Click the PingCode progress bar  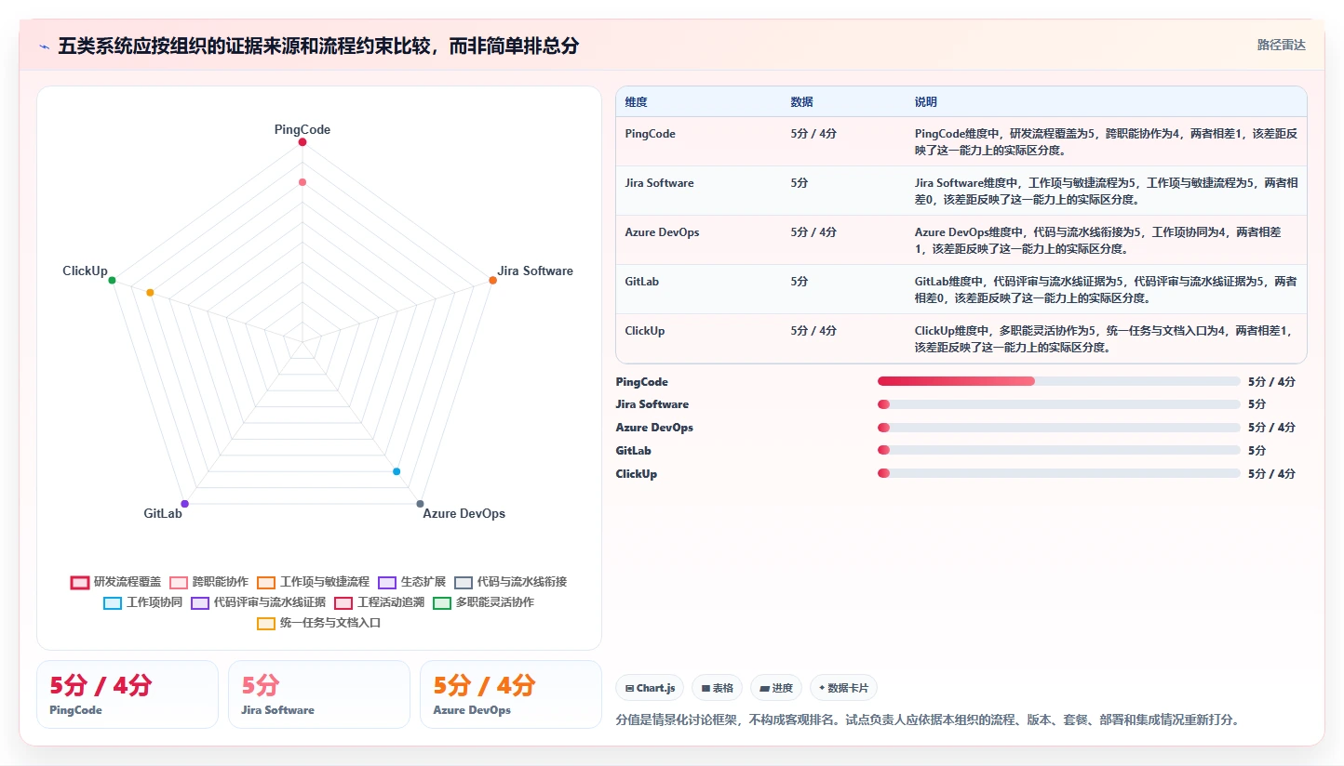point(1059,381)
